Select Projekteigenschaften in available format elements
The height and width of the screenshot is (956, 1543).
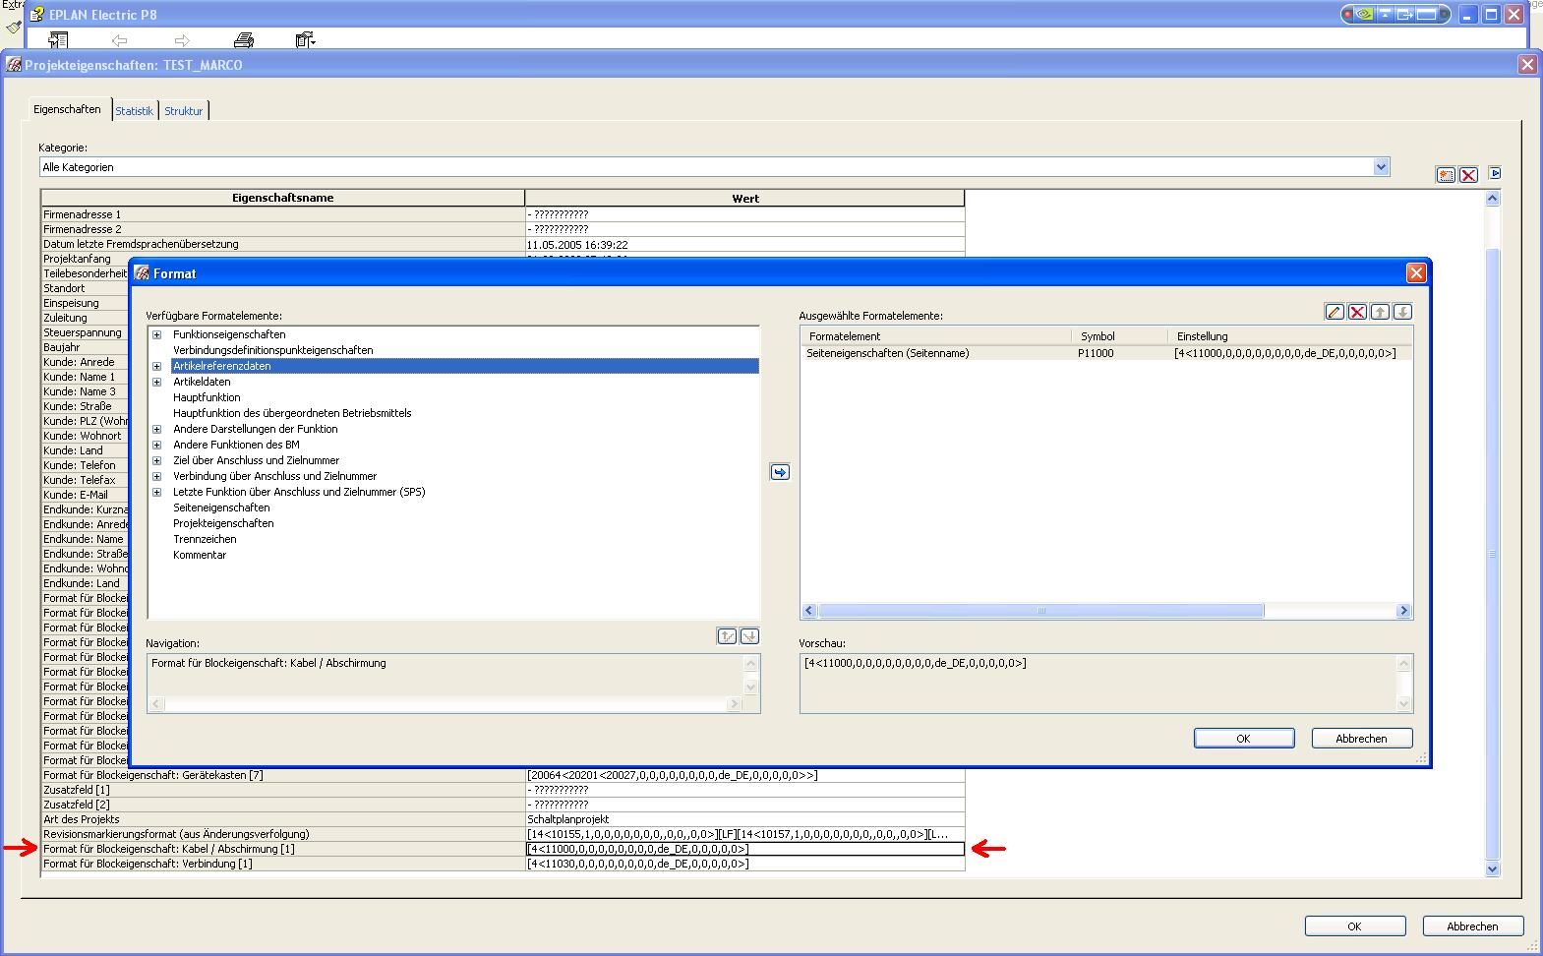point(223,523)
